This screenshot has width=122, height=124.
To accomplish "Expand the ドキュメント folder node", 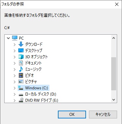I will point(15,63).
